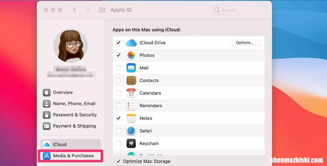Click the red close window button
The height and width of the screenshot is (166, 327).
[46, 10]
